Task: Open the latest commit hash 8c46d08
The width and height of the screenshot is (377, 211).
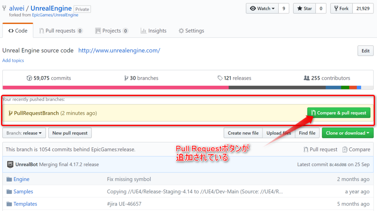Action: tap(338, 165)
